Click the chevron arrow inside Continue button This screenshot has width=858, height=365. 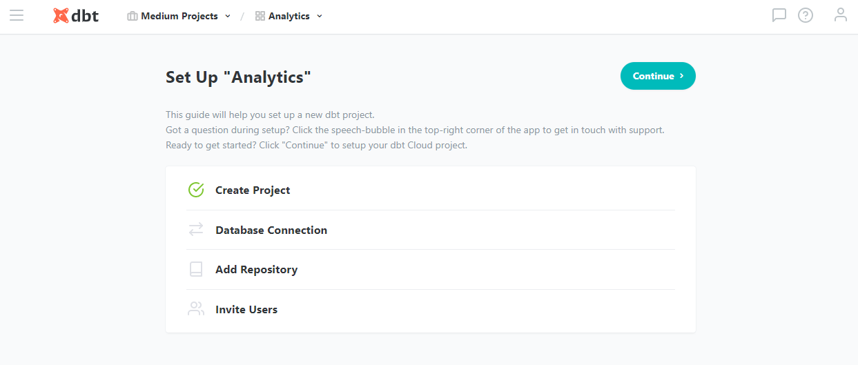(x=682, y=76)
